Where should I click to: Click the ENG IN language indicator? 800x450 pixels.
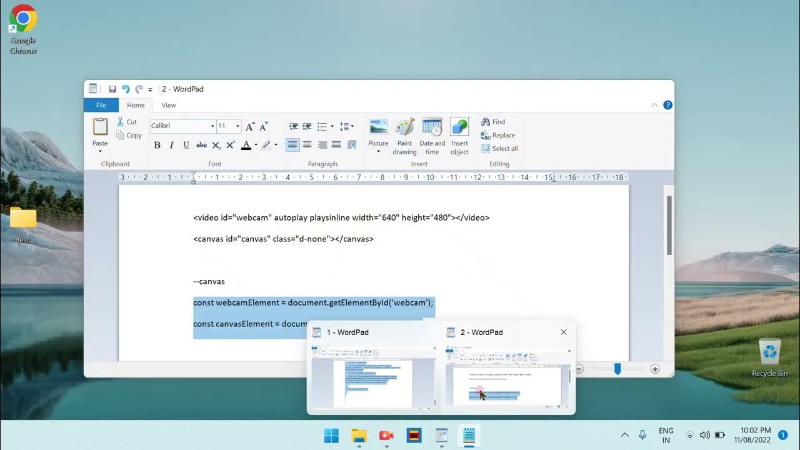click(x=666, y=435)
